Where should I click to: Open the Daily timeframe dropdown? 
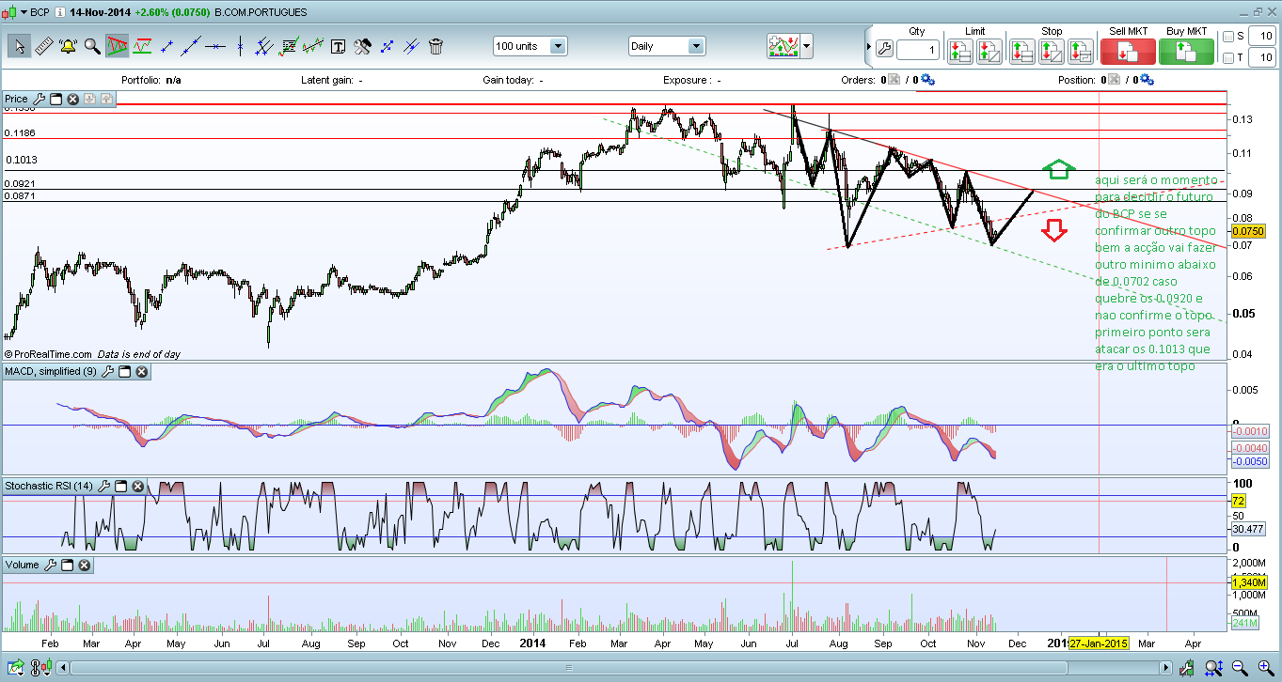click(x=695, y=46)
